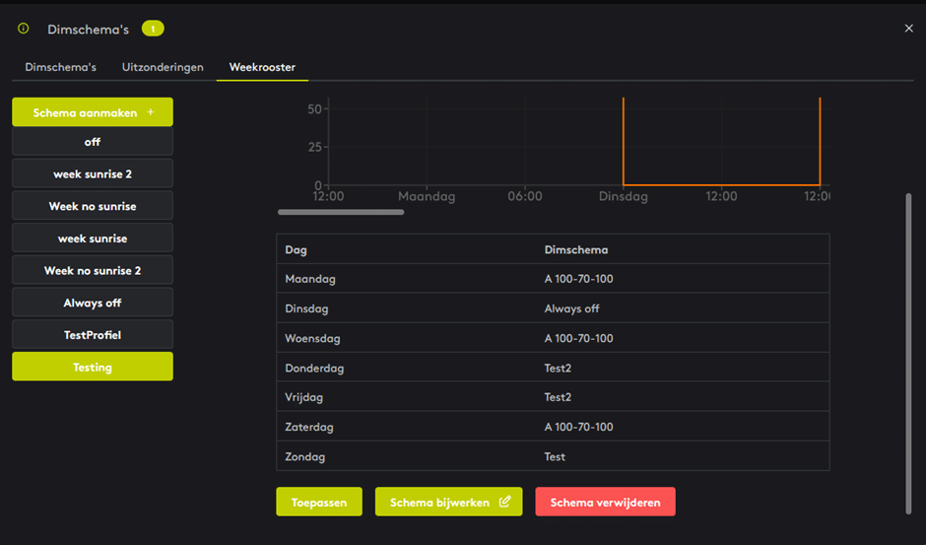Viewport: 926px width, 545px height.
Task: Select the Weekrooster tab
Action: coord(262,67)
